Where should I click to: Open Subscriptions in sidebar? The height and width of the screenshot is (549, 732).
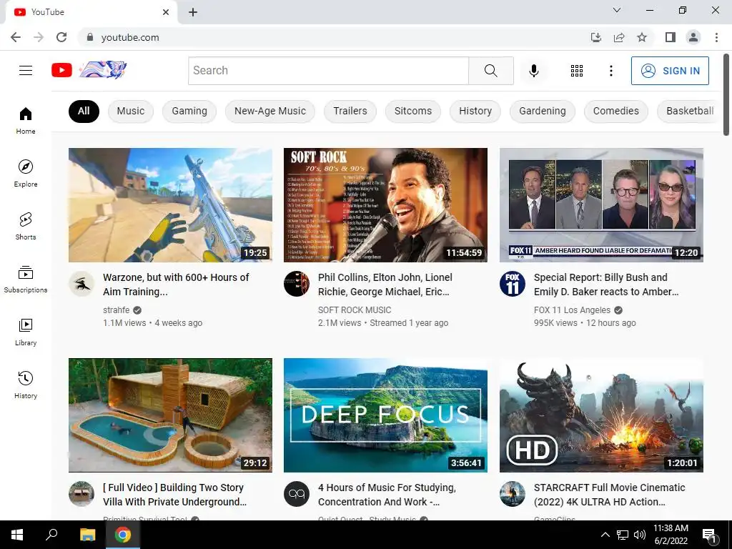pyautogui.click(x=26, y=280)
